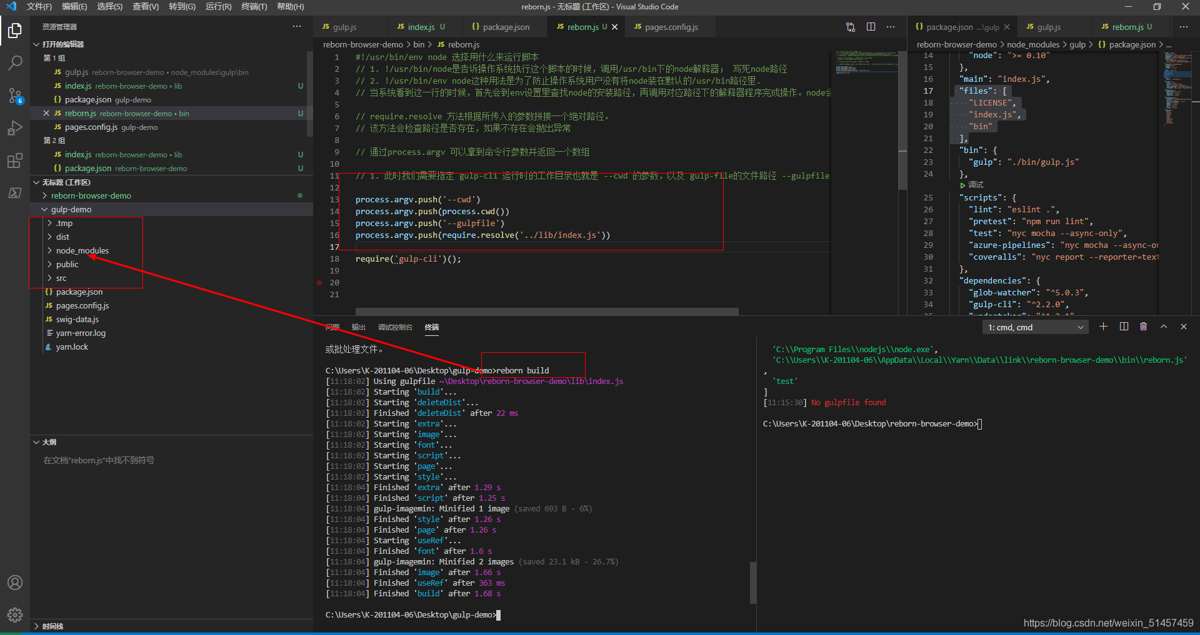Screen dimensions: 1200x635
Task: Open the Help menu
Action: click(x=290, y=7)
